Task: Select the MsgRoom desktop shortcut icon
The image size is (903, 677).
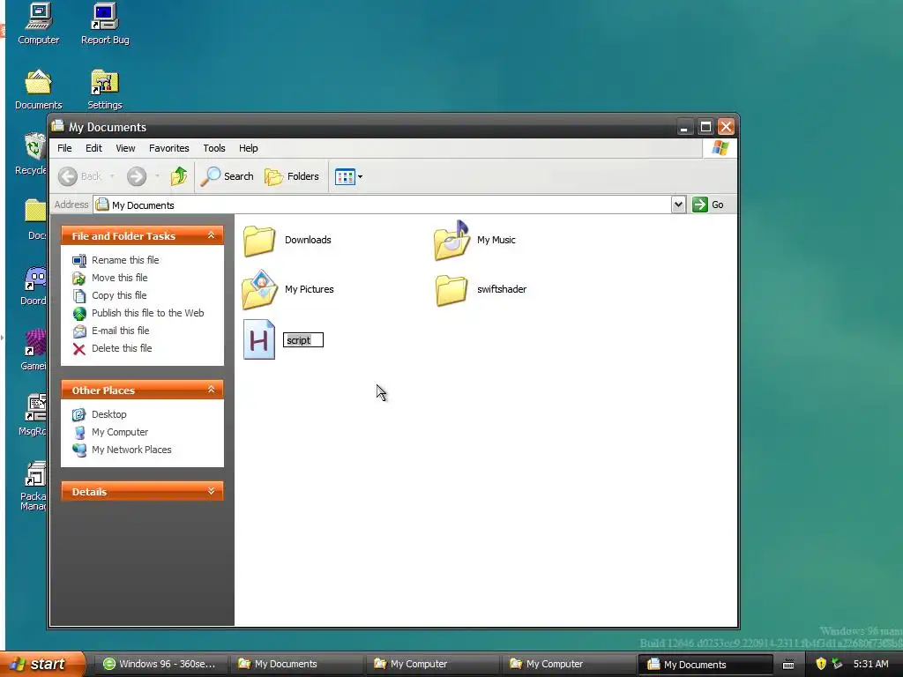Action: point(34,416)
